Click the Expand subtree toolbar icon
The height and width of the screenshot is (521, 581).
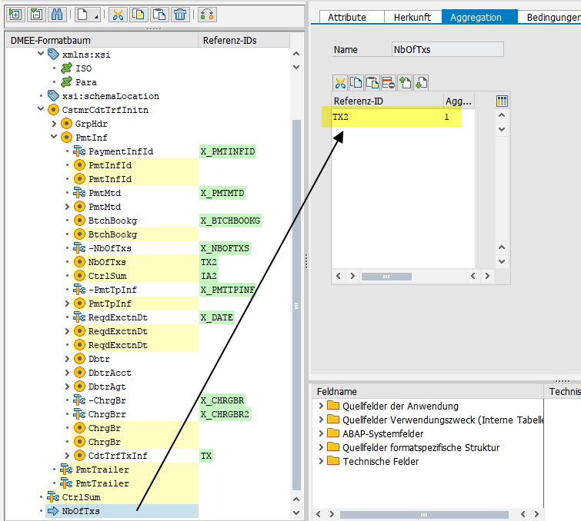click(x=15, y=15)
